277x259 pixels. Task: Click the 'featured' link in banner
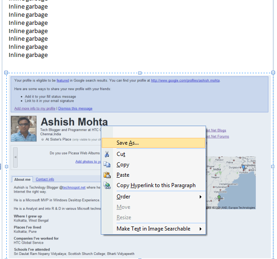62,80
